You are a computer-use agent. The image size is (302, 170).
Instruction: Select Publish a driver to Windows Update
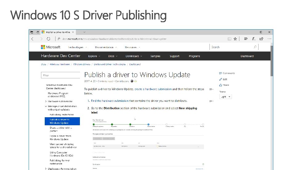(x=62, y=121)
